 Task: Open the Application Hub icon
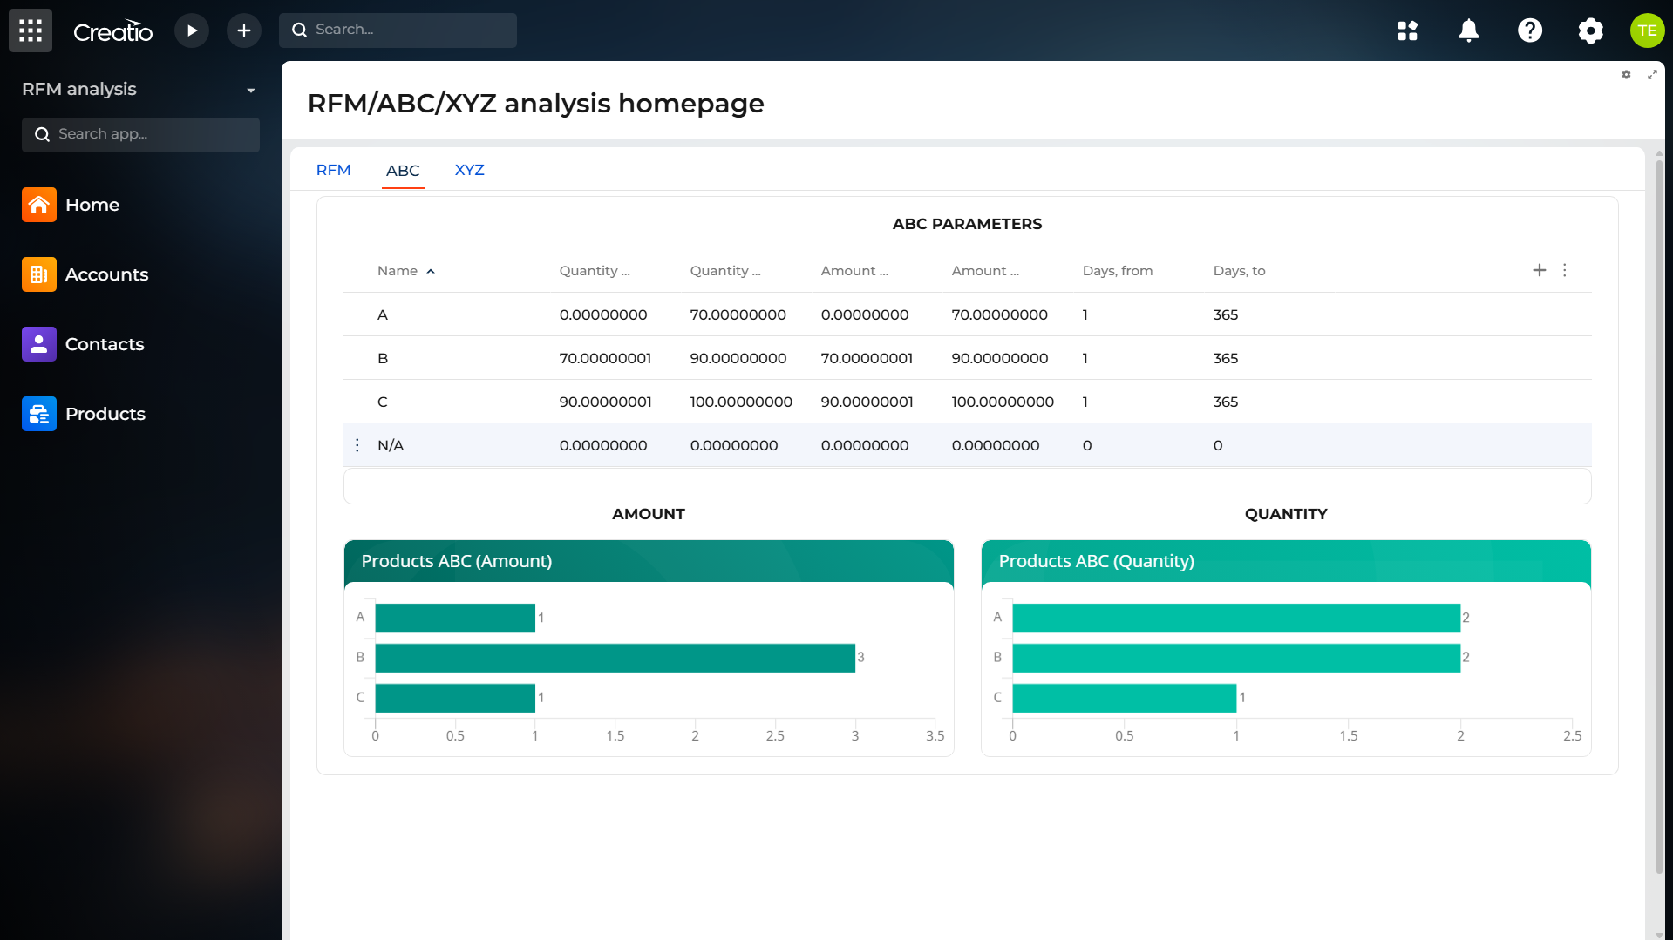(1407, 30)
